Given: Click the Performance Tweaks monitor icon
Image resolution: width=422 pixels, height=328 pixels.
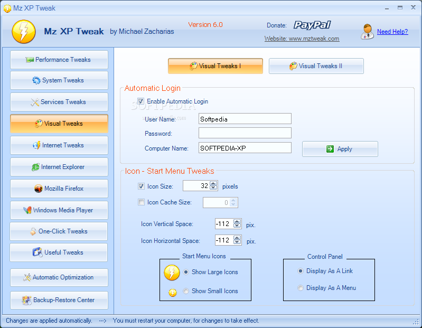Looking at the screenshot, I should point(30,60).
